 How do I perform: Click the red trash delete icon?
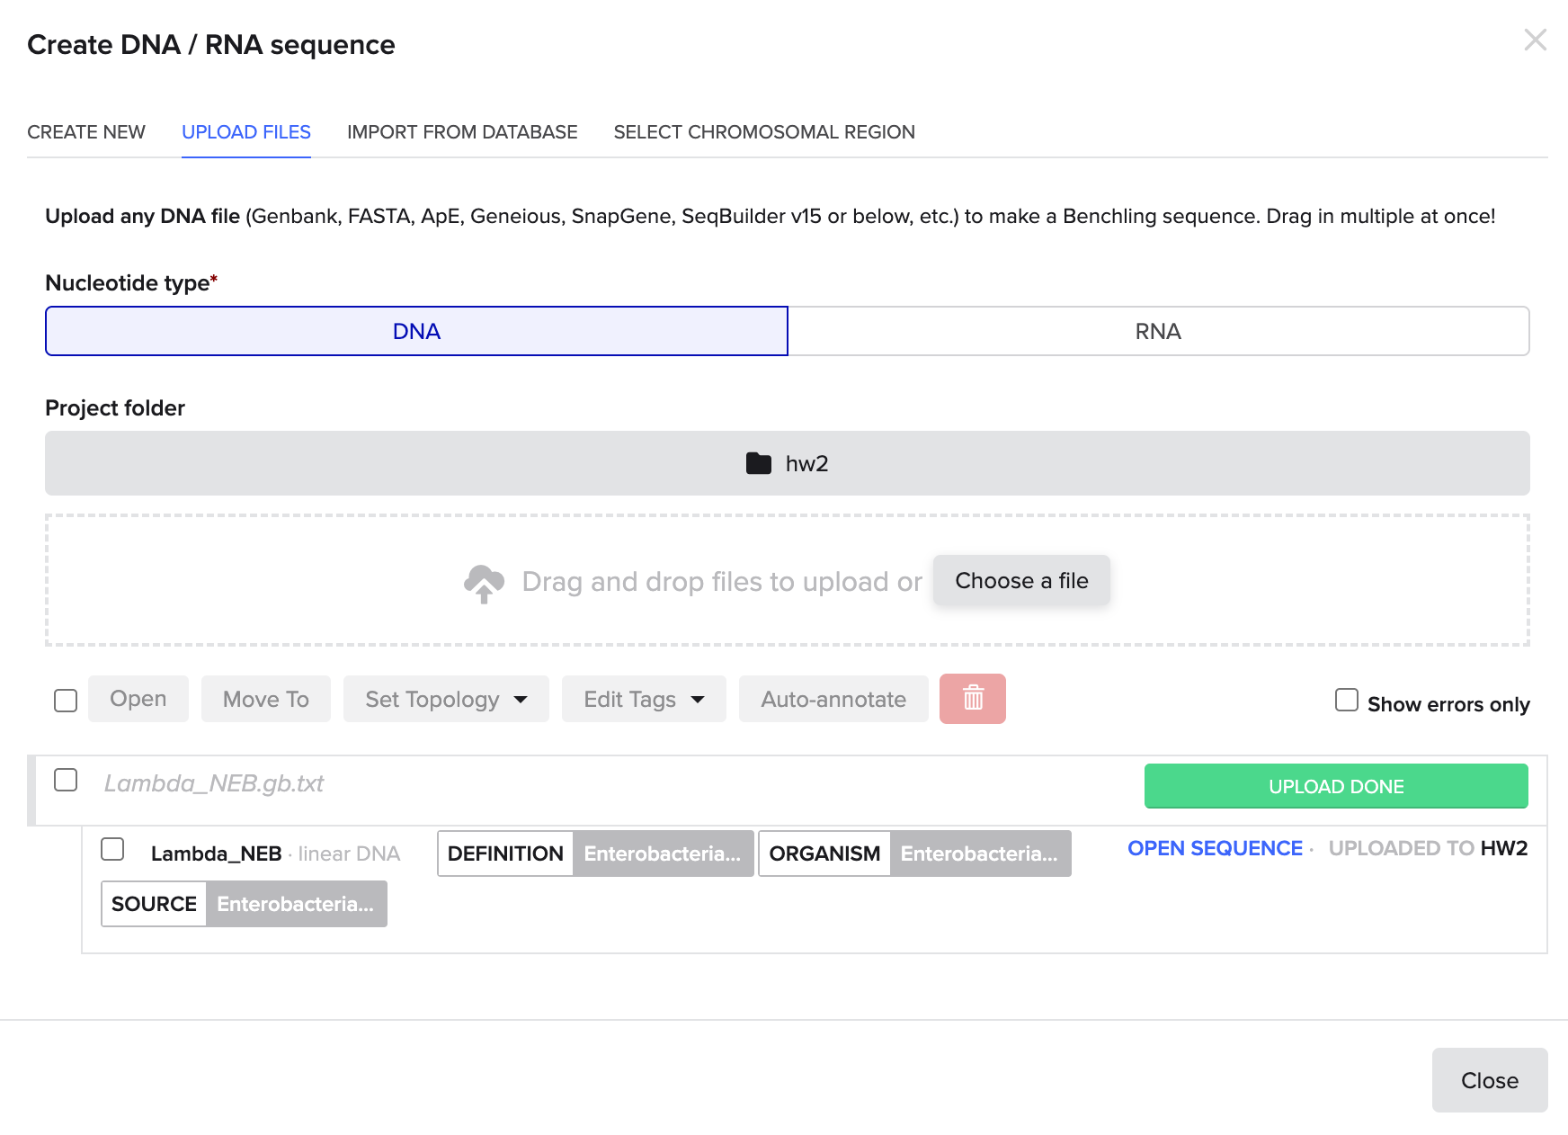(x=972, y=699)
